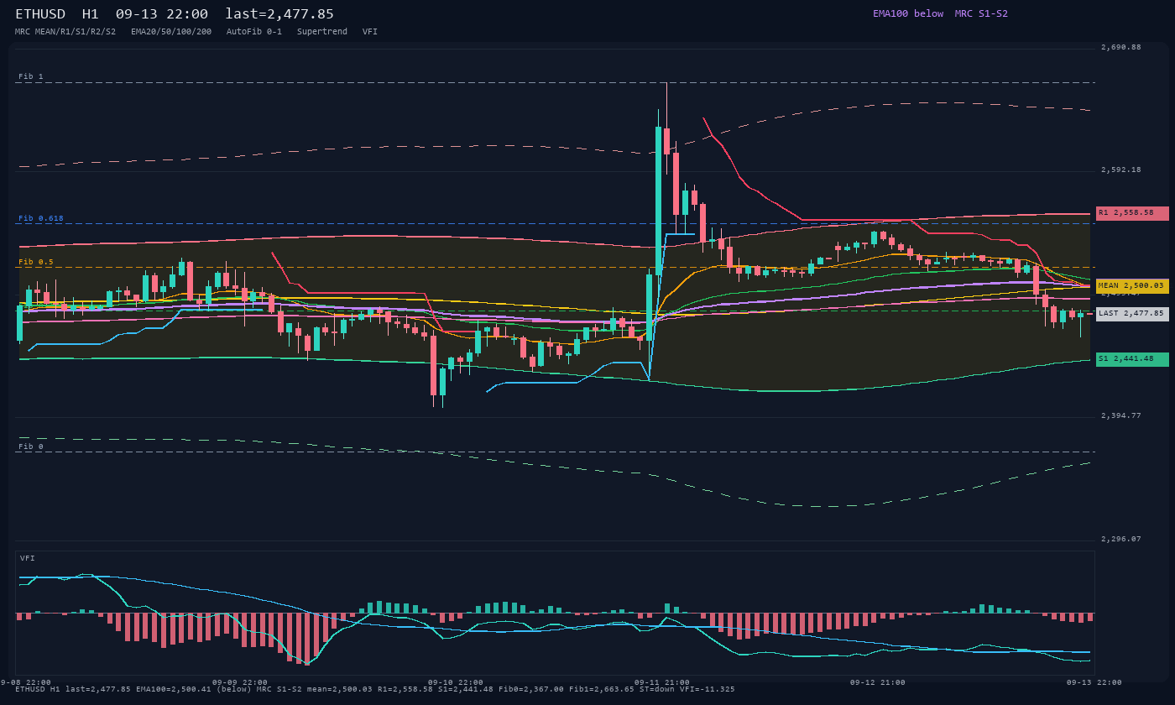Viewport: 1175px width, 705px height.
Task: Click the VFI panel title label
Action: click(28, 558)
